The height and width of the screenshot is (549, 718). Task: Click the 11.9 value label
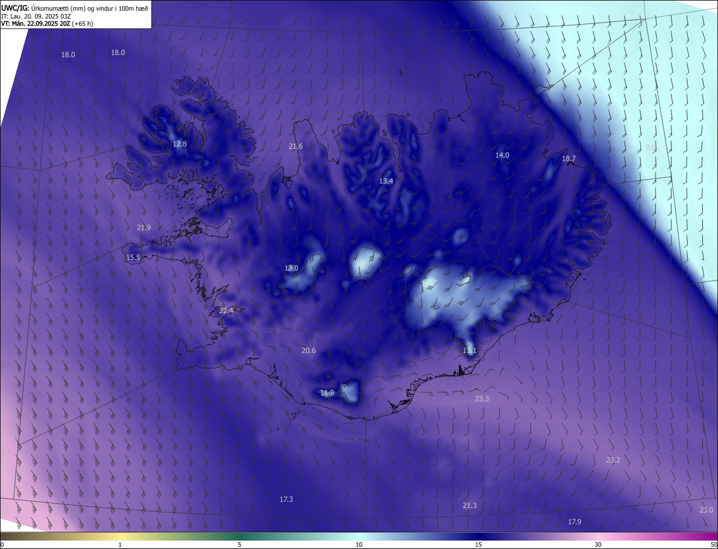(x=327, y=393)
